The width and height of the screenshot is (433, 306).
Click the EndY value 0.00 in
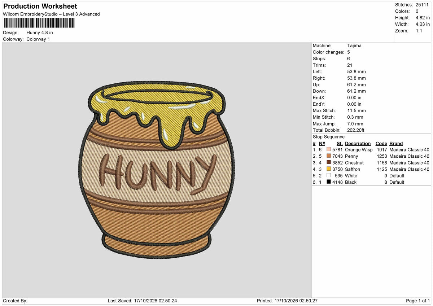click(x=354, y=104)
